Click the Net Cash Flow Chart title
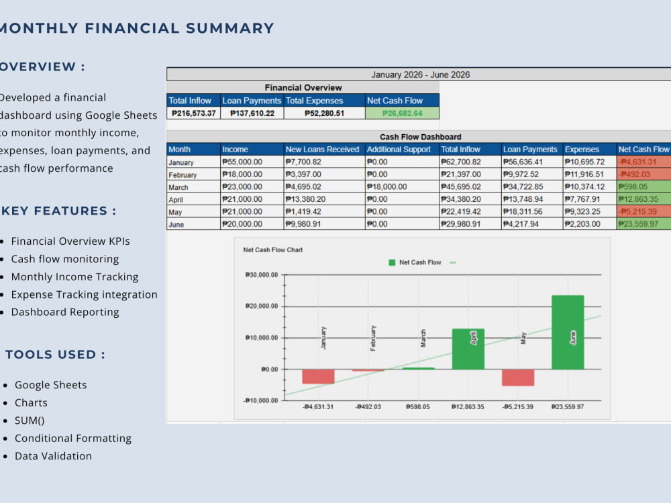The height and width of the screenshot is (503, 671). (272, 249)
